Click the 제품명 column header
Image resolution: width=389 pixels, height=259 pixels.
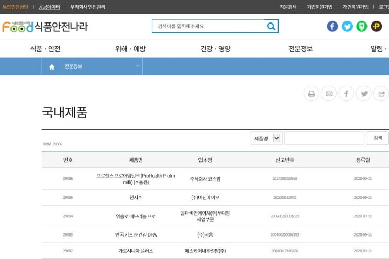(136, 160)
